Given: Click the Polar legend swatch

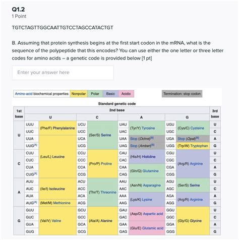Looking at the screenshot, I should point(95,94).
